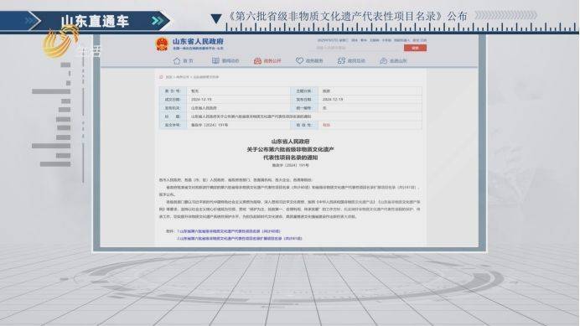The width and height of the screenshot is (580, 326).
Task: Click the 发文字号 value 鲁政字〔2024〕191号 in table
Action: pyautogui.click(x=210, y=125)
